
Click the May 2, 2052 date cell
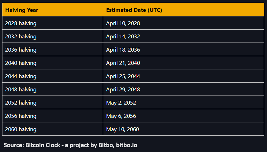(121, 103)
